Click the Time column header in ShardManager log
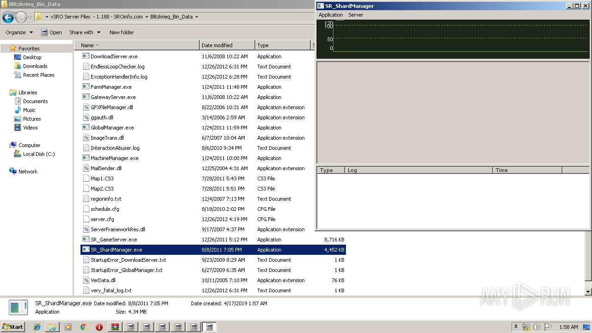The width and height of the screenshot is (592, 333). [x=527, y=170]
